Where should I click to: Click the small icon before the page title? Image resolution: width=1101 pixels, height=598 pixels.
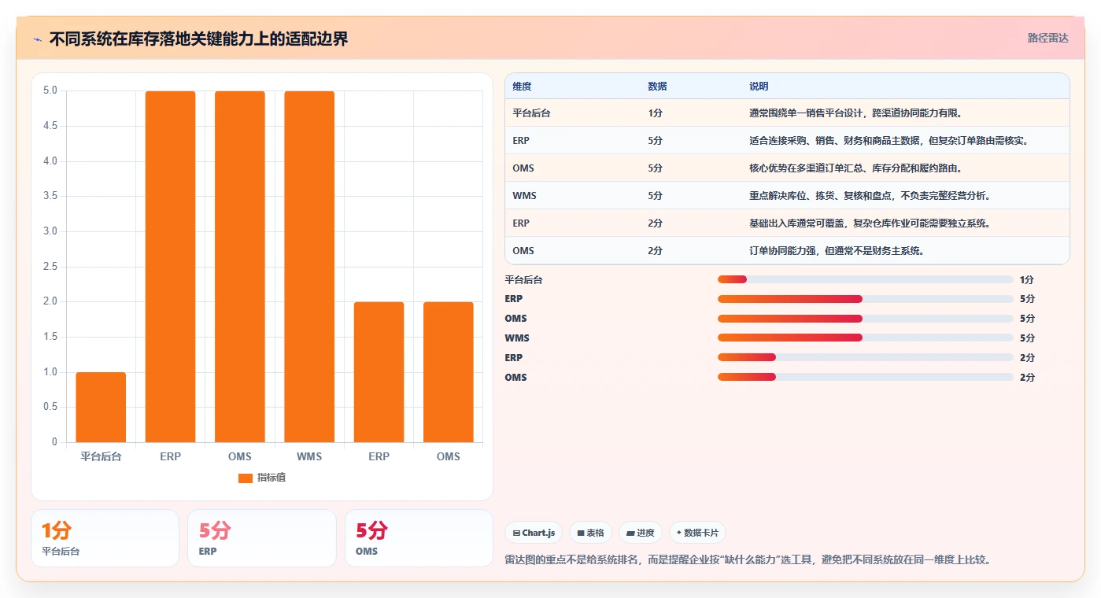click(x=37, y=39)
